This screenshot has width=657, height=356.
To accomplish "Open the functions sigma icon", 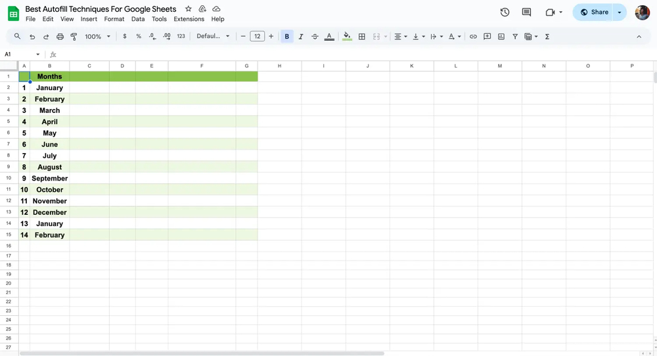I will pos(547,37).
